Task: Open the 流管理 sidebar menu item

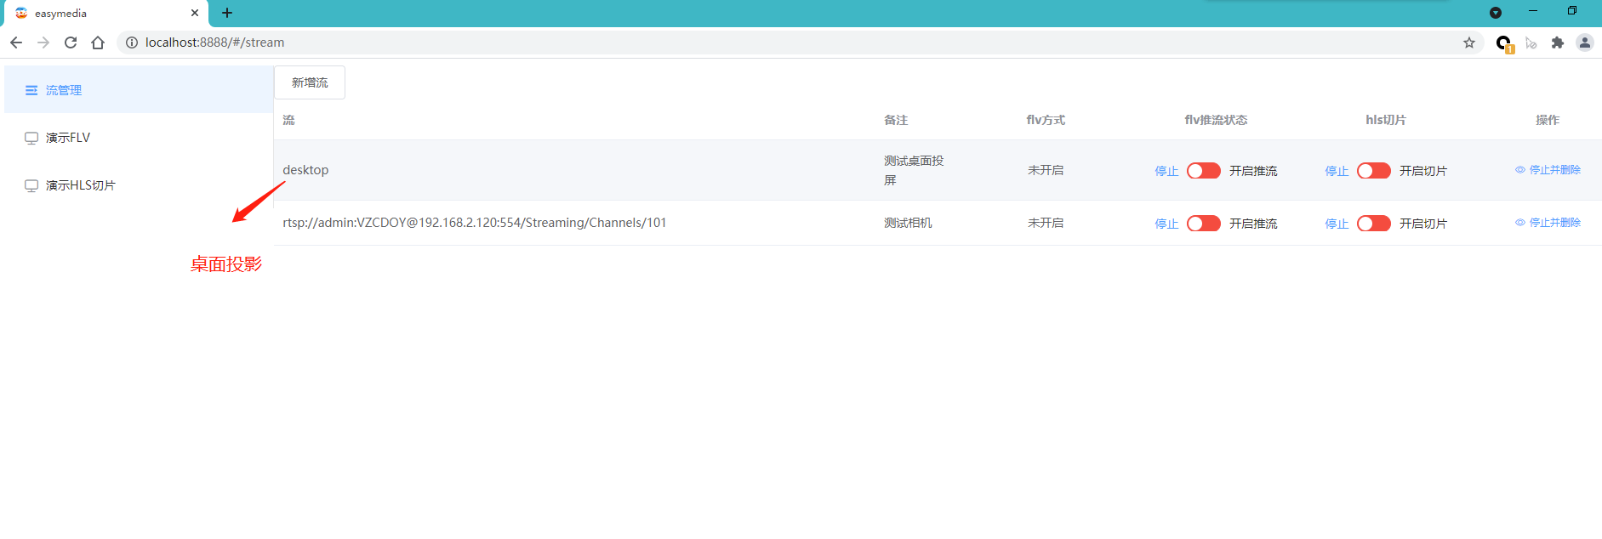Action: coord(64,90)
